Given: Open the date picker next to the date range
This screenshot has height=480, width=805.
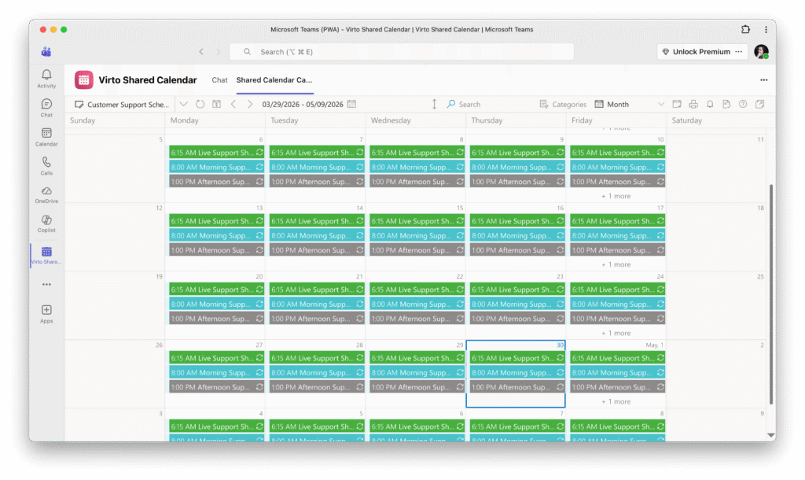Looking at the screenshot, I should pos(351,104).
